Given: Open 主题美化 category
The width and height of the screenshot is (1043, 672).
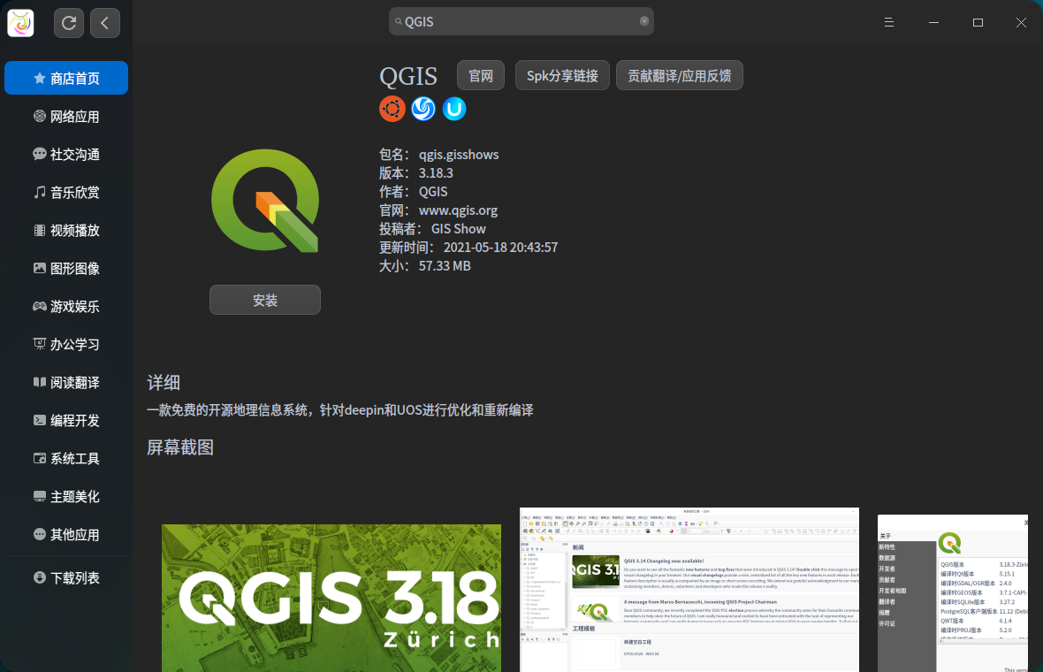Looking at the screenshot, I should pos(66,496).
